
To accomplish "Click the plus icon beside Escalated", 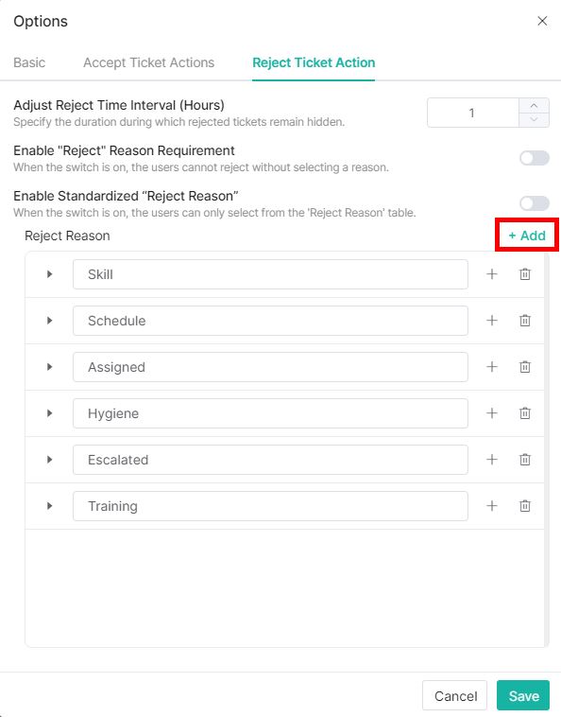I will tap(492, 460).
